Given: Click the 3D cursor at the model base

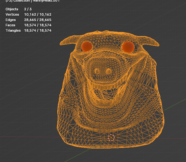Looking at the screenshot, I should click(111, 138).
